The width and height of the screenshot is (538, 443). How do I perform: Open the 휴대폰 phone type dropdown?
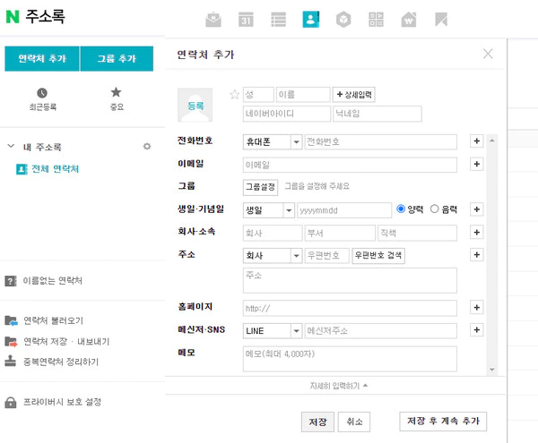tap(273, 141)
